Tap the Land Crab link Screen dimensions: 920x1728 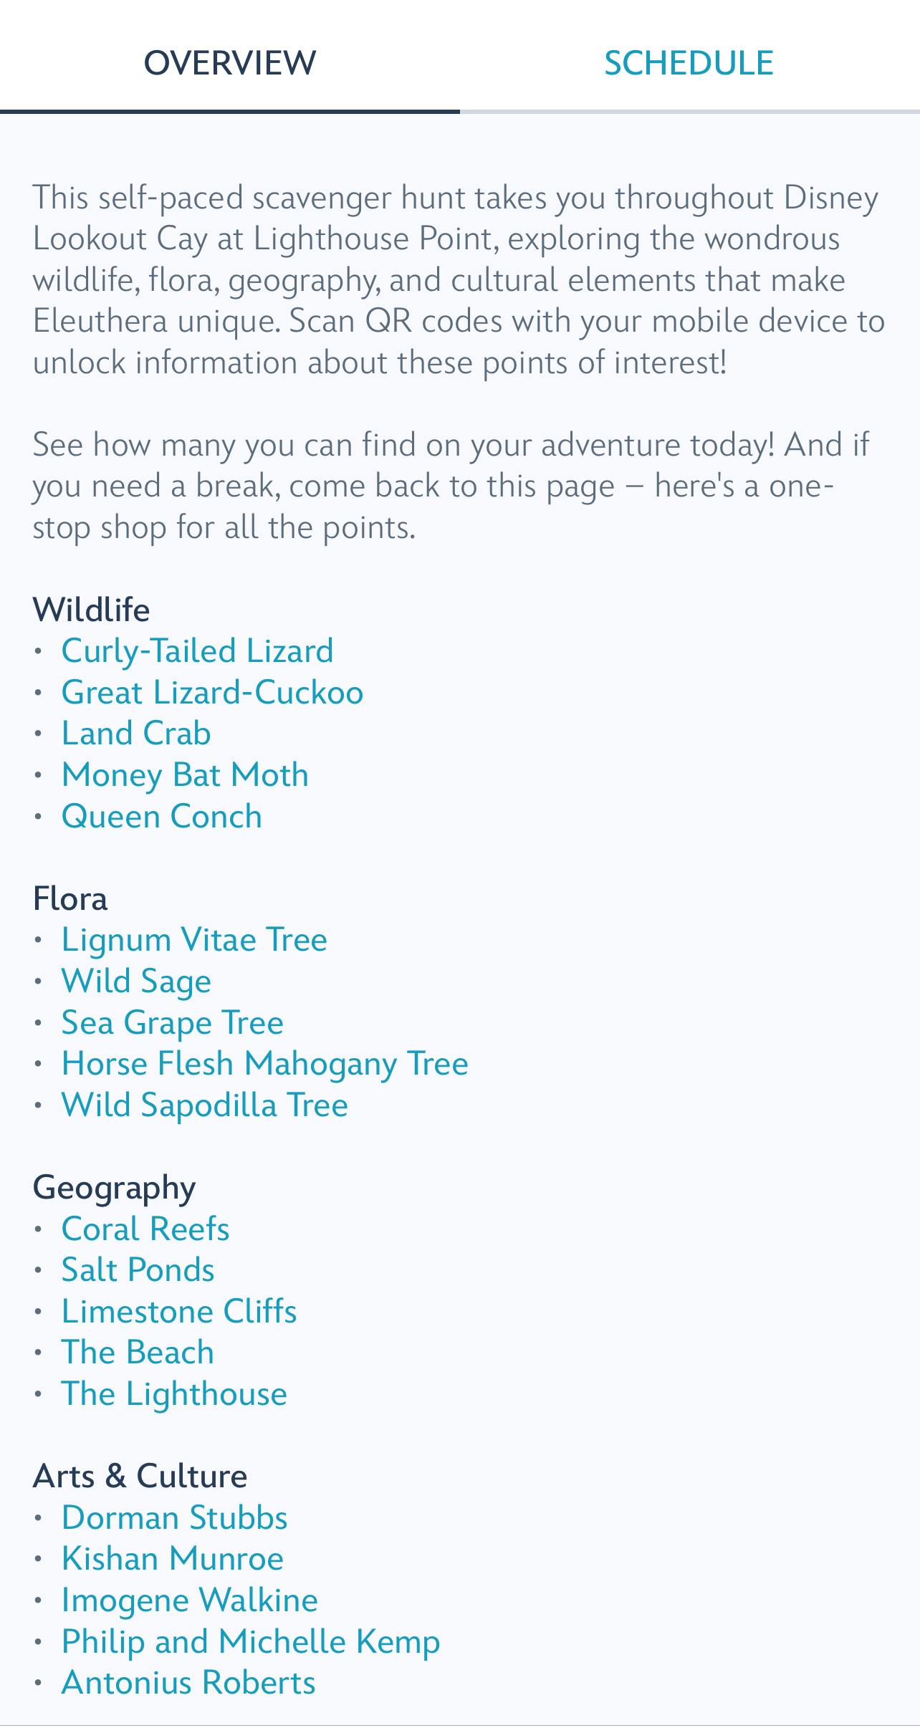[136, 734]
